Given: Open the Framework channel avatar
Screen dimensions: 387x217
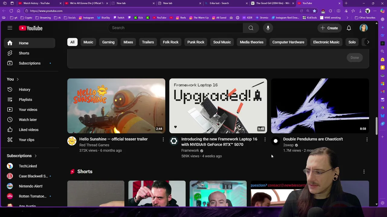Looking at the screenshot, I should coord(174,141).
